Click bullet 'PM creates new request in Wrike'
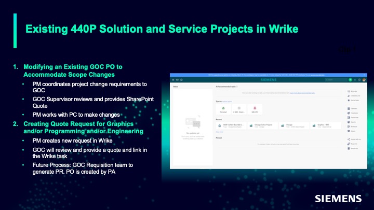 point(72,141)
